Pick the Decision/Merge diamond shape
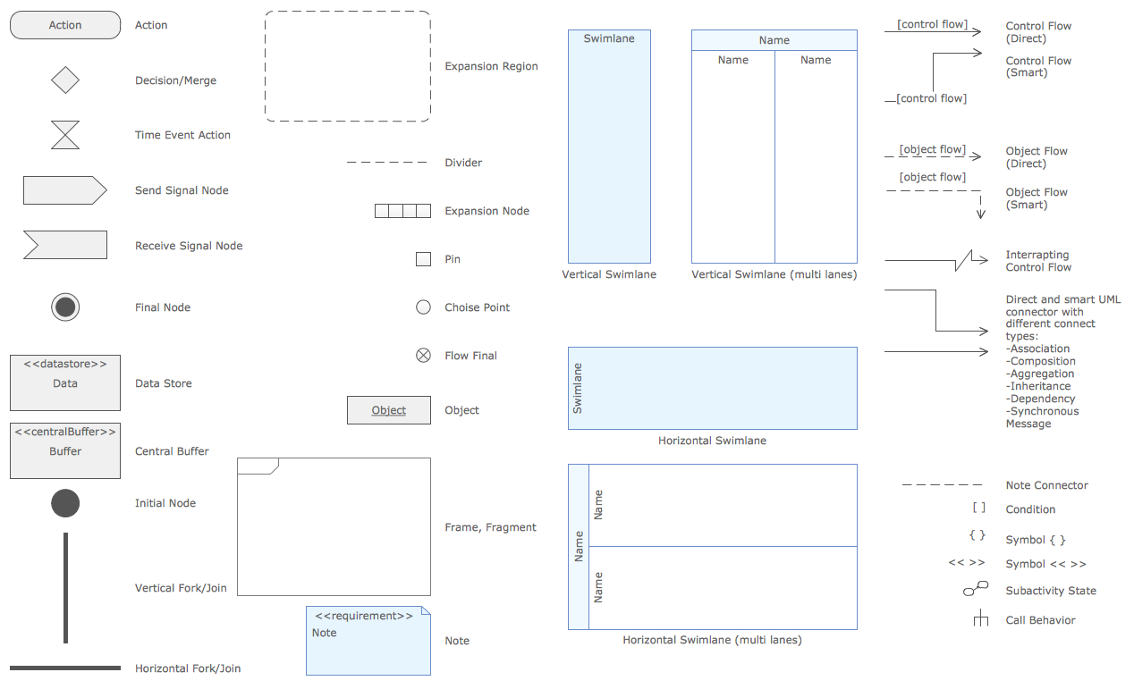The width and height of the screenshot is (1134, 689). 65,80
